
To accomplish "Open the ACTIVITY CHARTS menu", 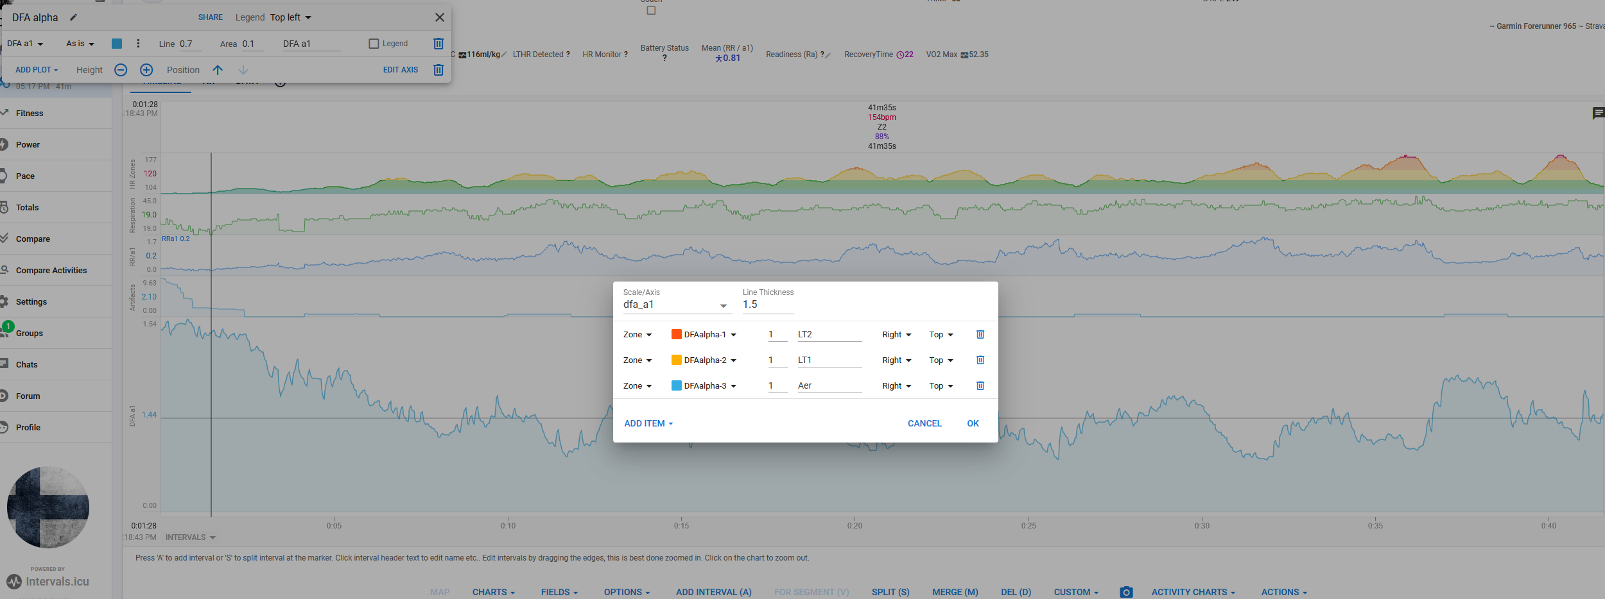I will coord(1193,592).
